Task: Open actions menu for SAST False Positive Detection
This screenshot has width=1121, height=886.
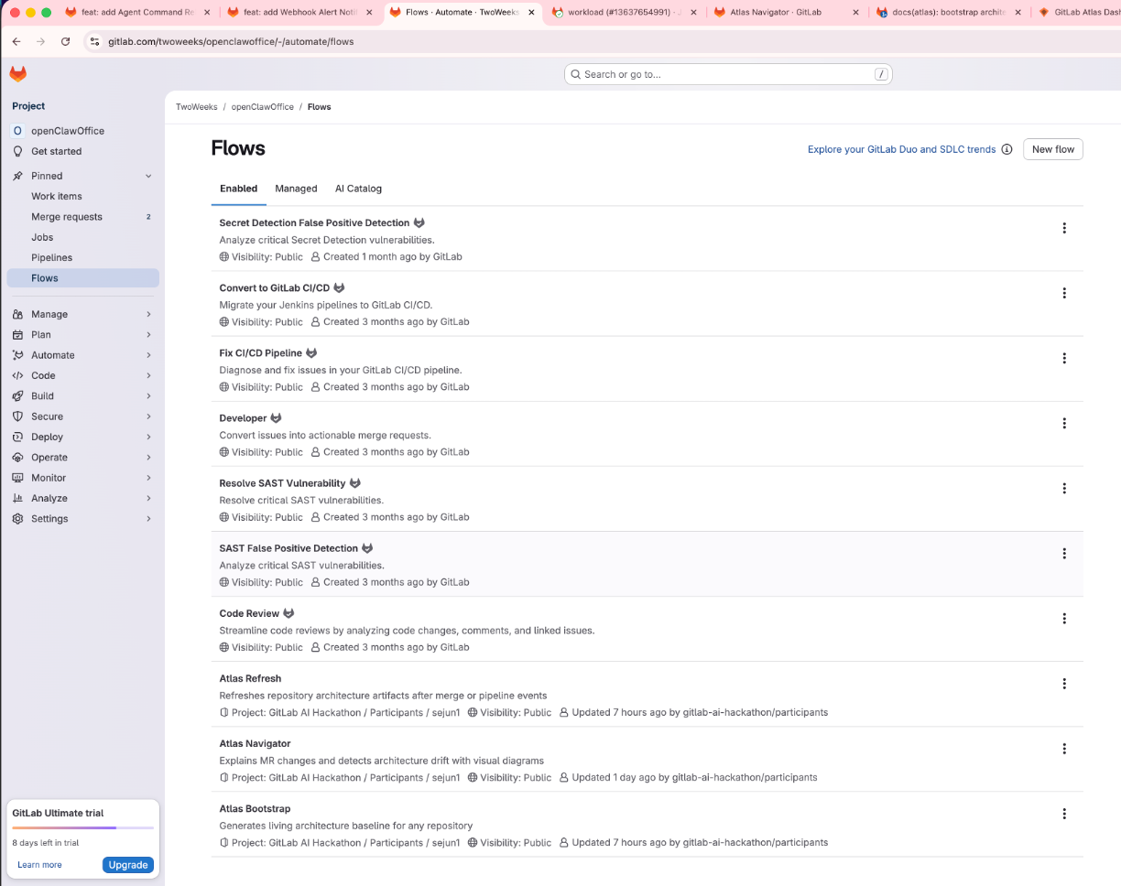Action: (1064, 553)
